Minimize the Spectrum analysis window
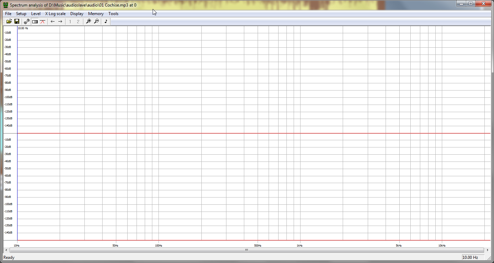494x263 pixels. coord(461,3)
